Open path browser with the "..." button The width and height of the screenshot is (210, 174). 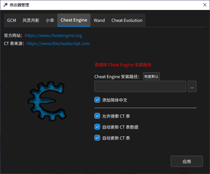[192, 87]
